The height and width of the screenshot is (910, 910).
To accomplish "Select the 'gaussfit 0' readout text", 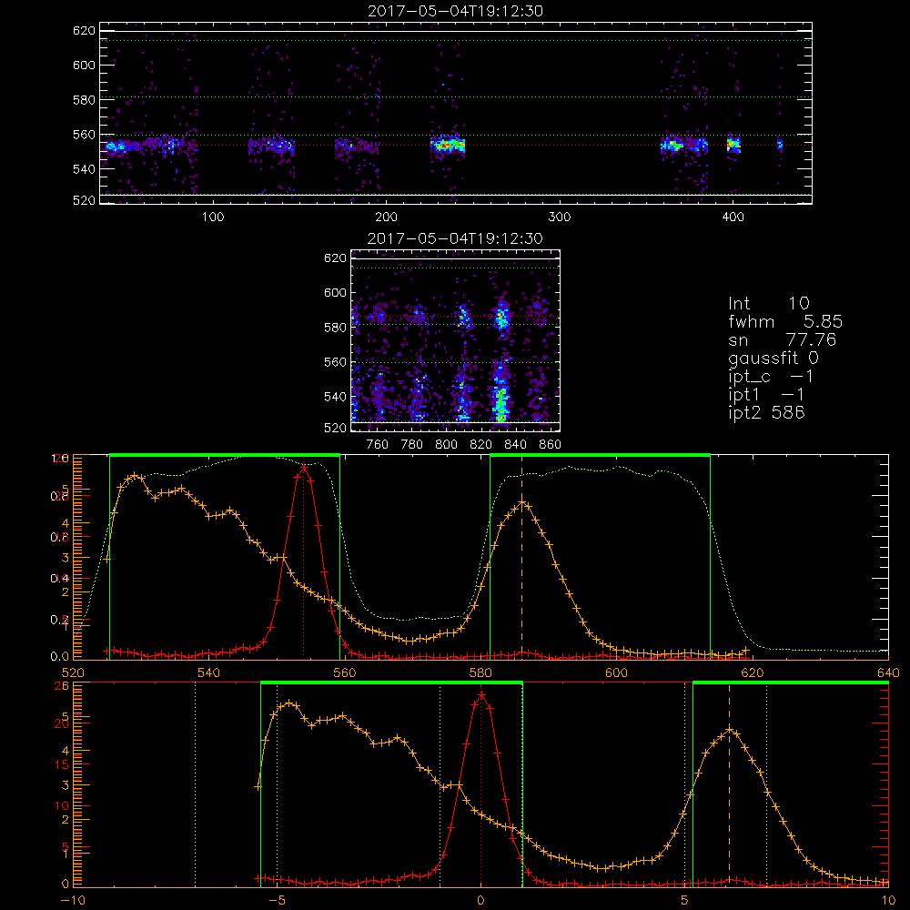I will click(x=773, y=359).
